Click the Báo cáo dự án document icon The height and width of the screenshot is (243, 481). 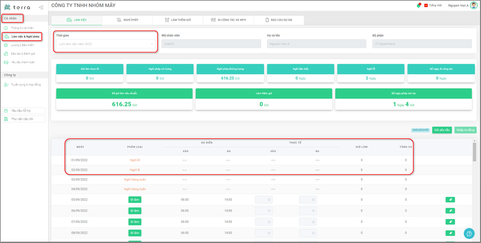point(267,20)
